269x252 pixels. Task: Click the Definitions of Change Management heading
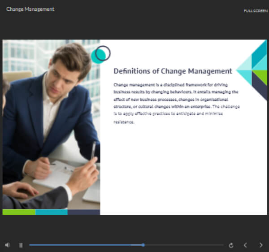pos(173,71)
